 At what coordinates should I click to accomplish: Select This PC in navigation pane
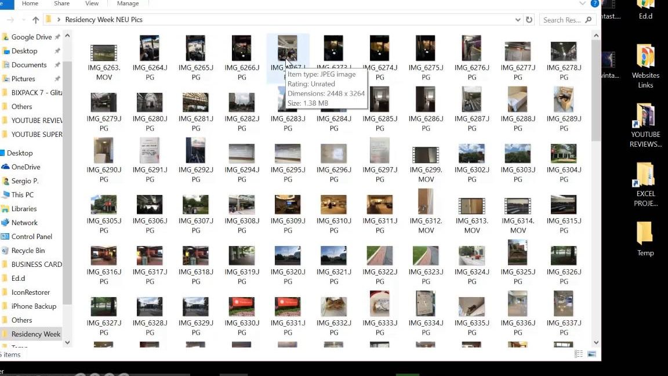click(22, 195)
